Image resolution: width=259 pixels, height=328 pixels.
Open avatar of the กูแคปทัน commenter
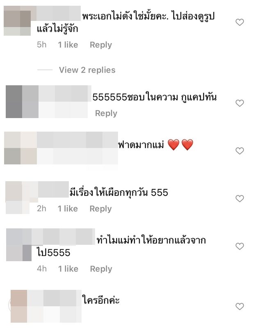(x=22, y=102)
